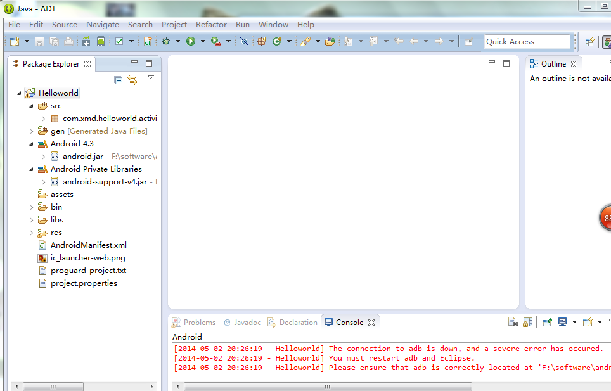Viewport: 611px width, 391px height.
Task: Click the Clear Console icon
Action: point(513,322)
